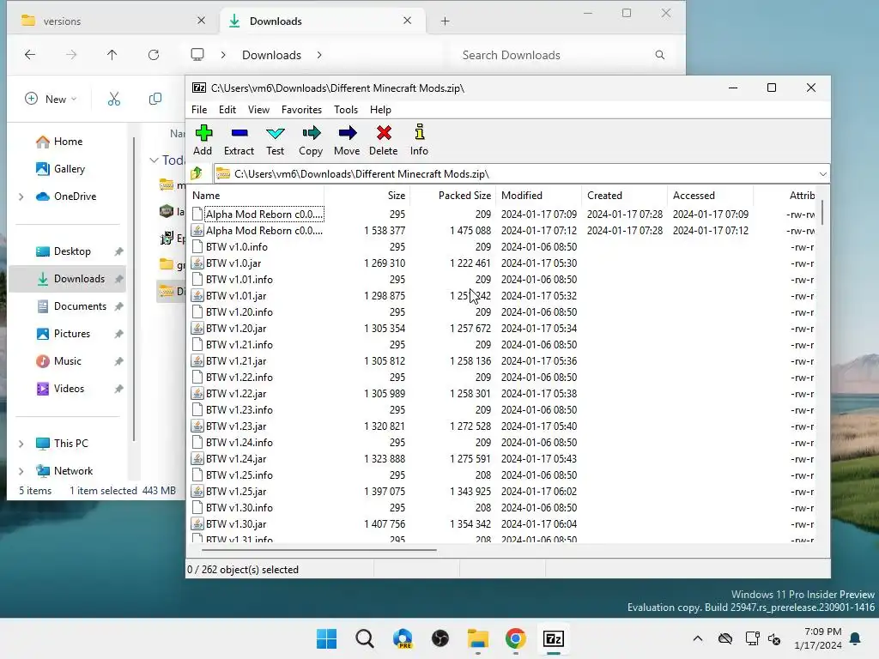Sort by the Packed Size column header
Screen dimensions: 879x659
click(453, 196)
